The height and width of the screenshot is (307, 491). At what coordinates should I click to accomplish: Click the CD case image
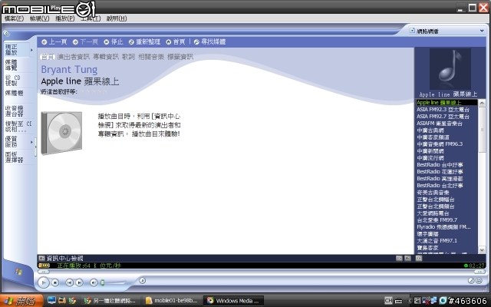point(61,133)
